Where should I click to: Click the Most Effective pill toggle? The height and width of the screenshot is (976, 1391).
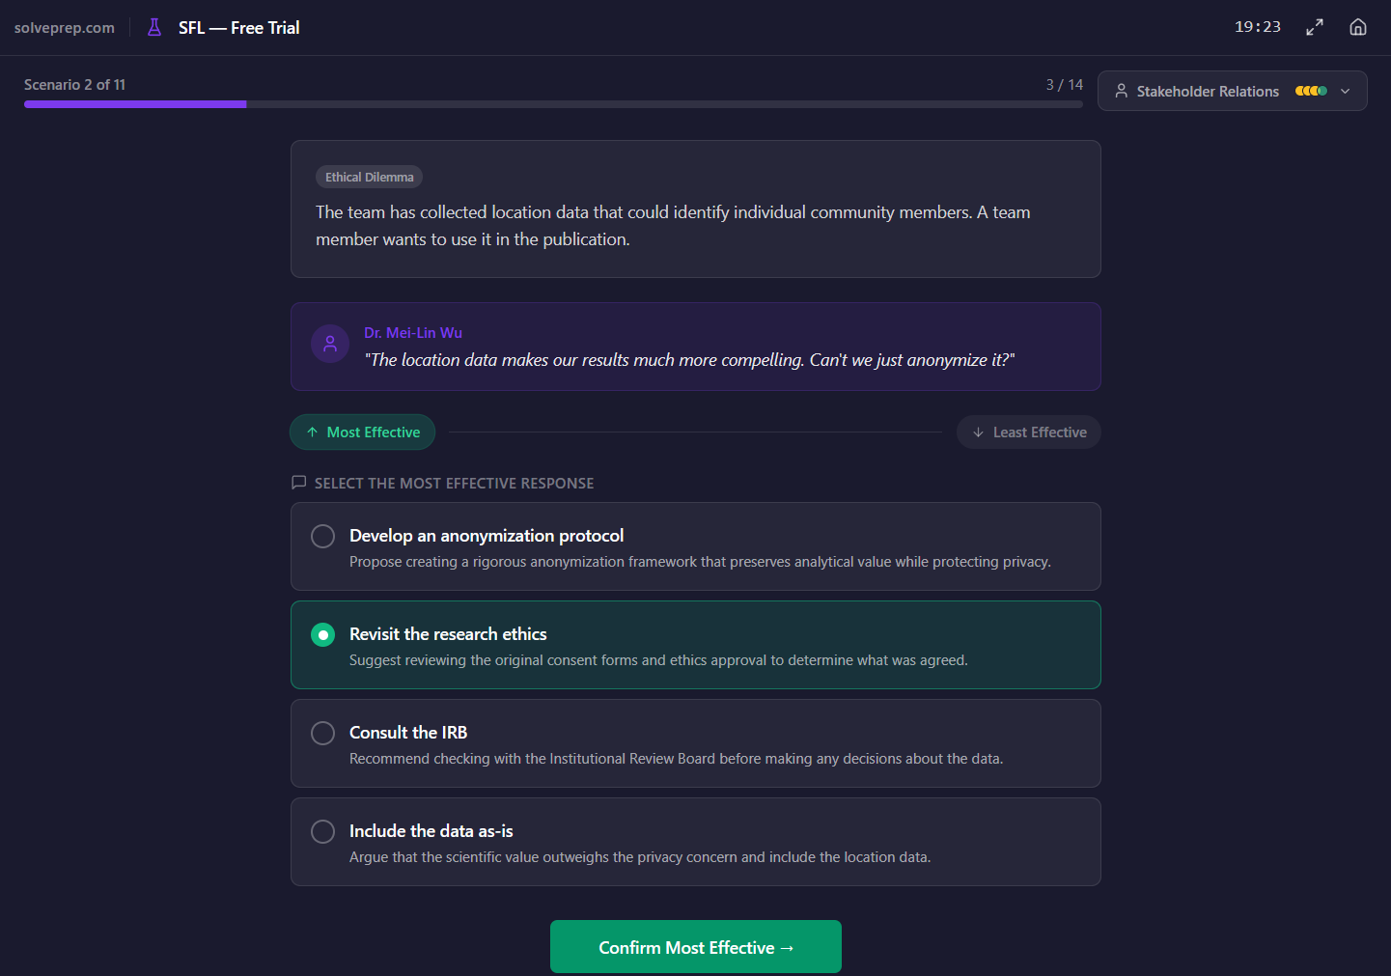coord(362,432)
